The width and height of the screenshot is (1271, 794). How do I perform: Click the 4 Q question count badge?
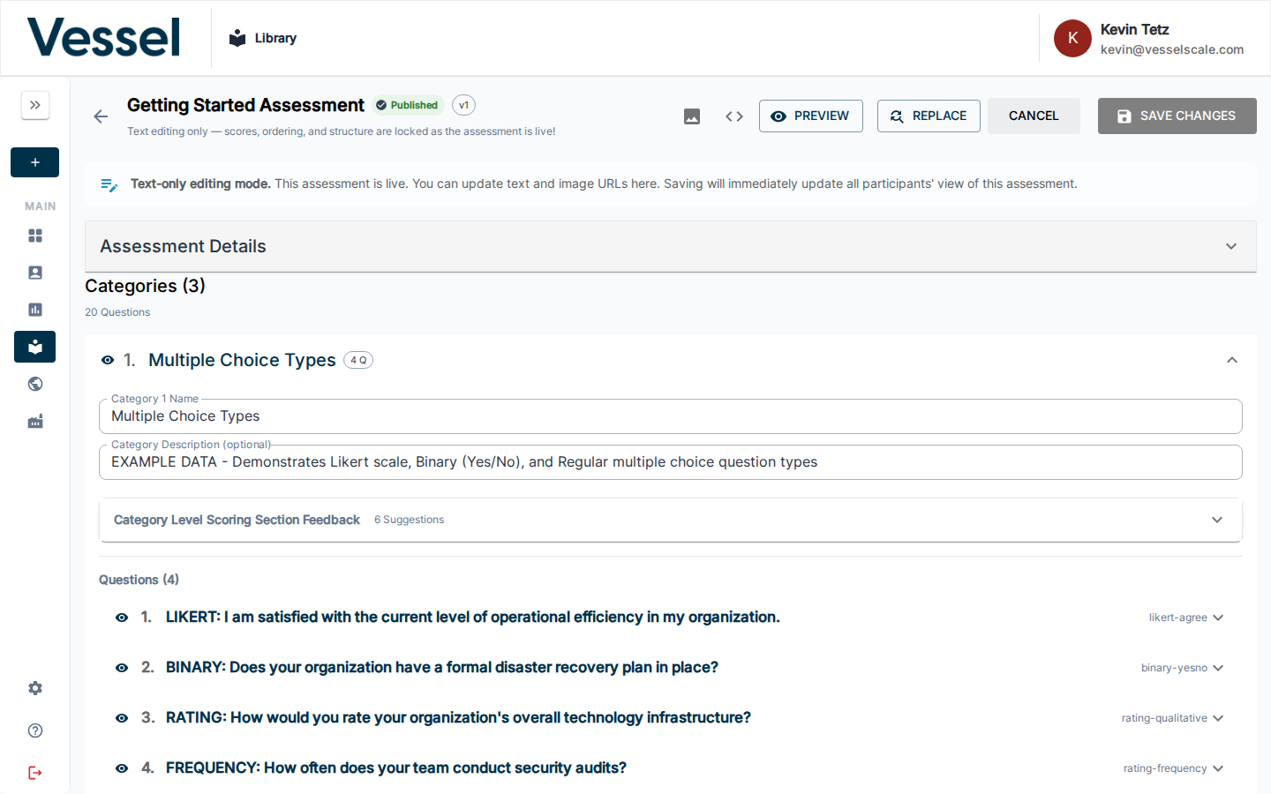[x=358, y=360]
